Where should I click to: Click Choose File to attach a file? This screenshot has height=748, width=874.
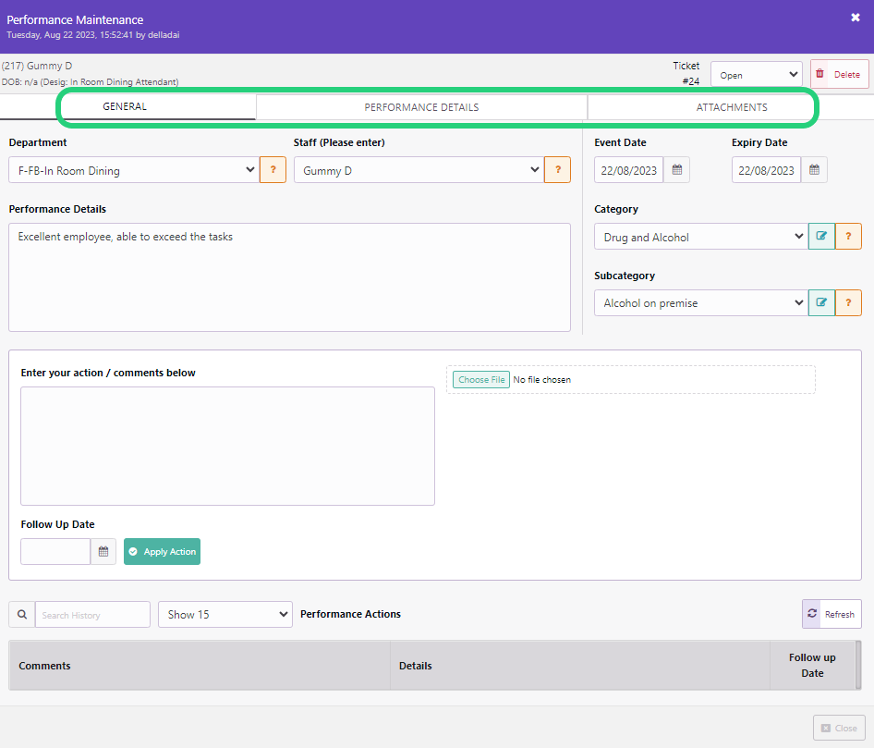[x=481, y=379]
